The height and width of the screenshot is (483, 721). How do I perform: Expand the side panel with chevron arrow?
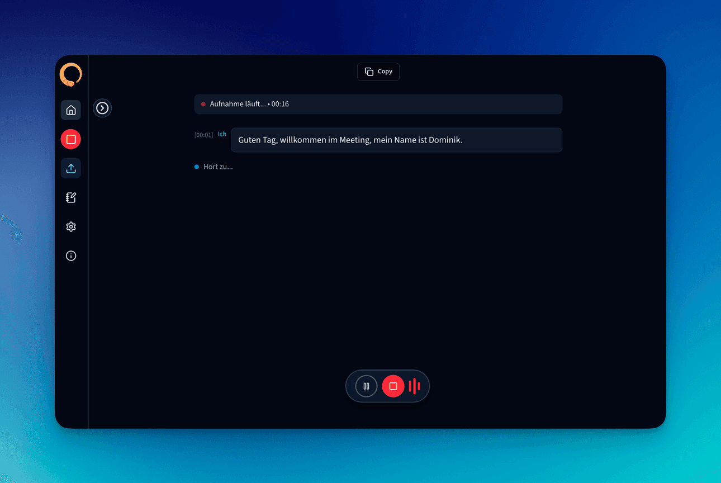tap(102, 108)
